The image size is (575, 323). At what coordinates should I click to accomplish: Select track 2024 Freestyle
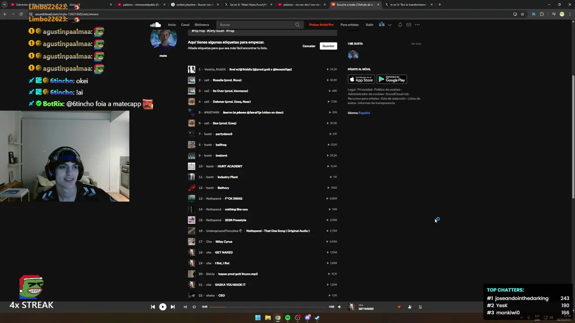click(235, 220)
